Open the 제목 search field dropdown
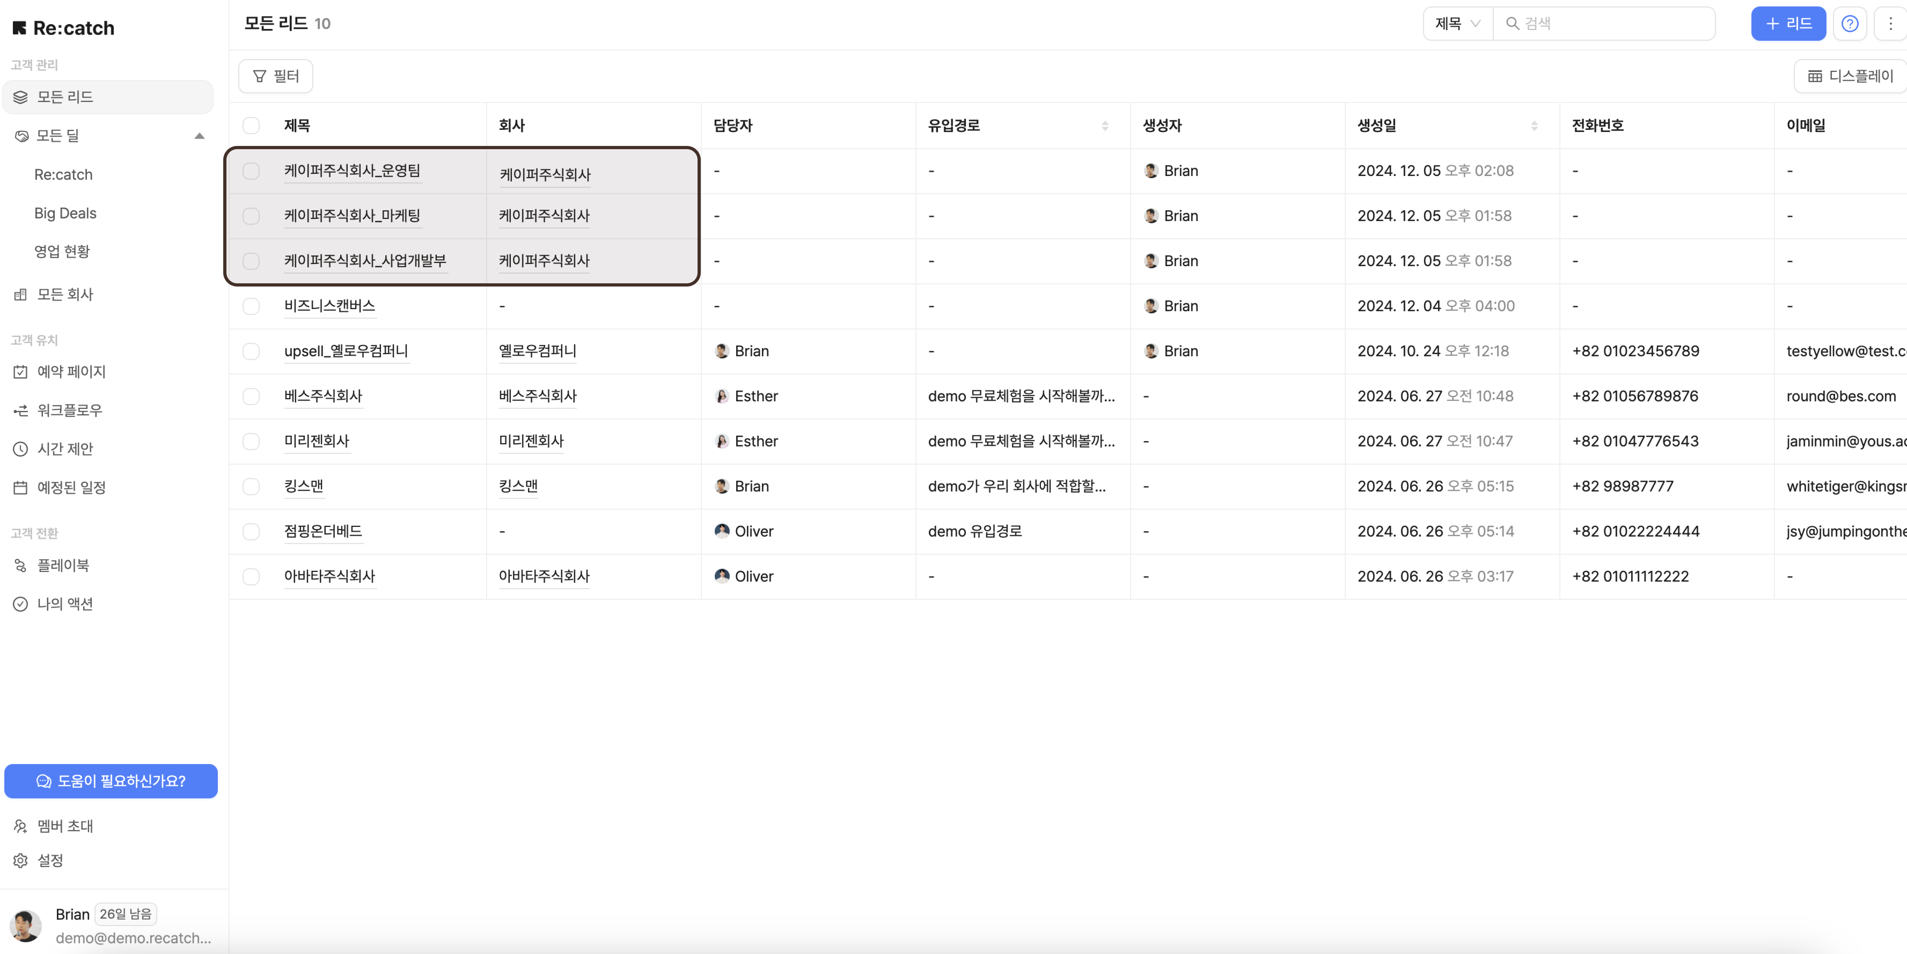The height and width of the screenshot is (954, 1907). (x=1457, y=24)
